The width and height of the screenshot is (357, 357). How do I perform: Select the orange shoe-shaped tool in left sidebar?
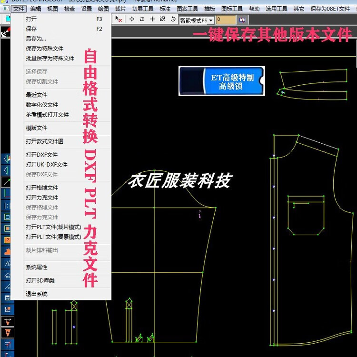pos(7,251)
